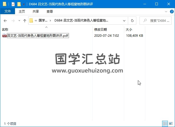
Task: Go up one folder level
Action: point(25,20)
